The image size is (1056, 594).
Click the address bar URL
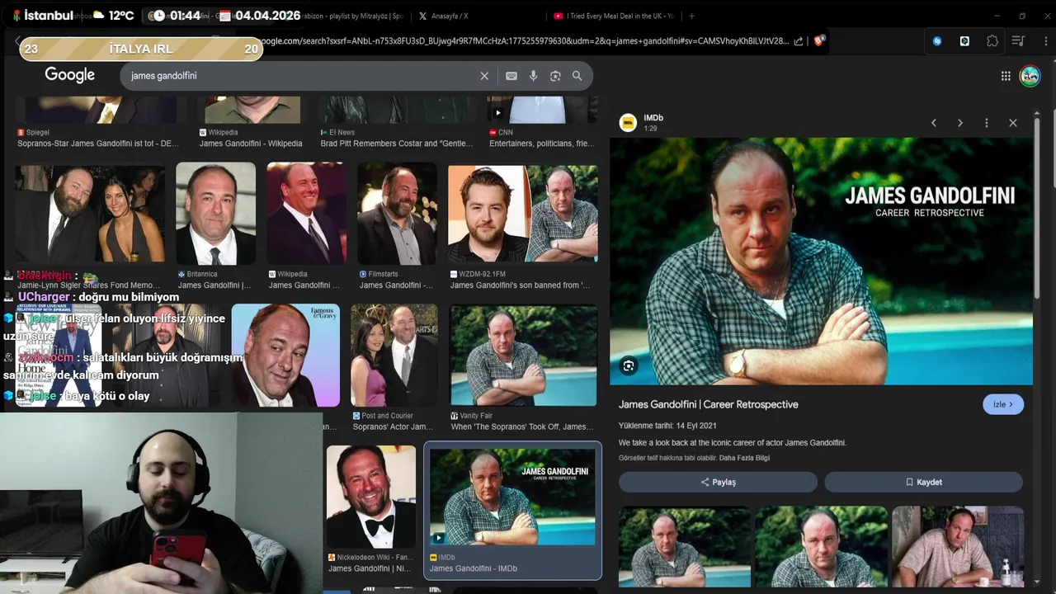point(524,41)
